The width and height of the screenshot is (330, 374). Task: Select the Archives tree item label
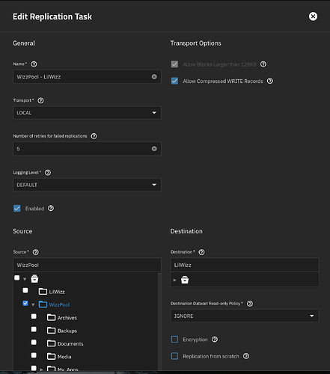(x=67, y=318)
